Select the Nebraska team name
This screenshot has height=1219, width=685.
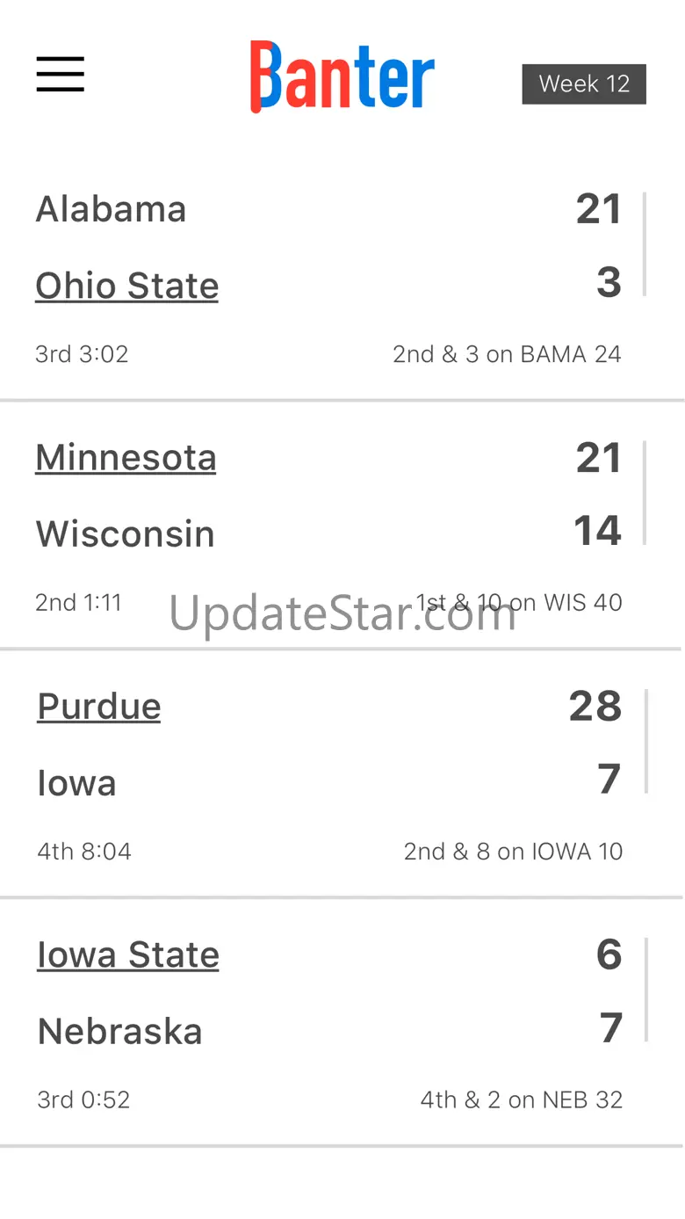tap(119, 1032)
